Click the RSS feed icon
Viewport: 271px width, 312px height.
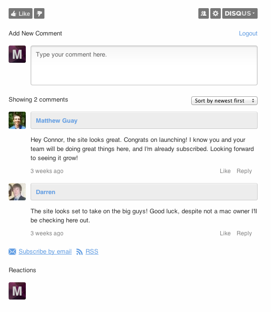[79, 252]
